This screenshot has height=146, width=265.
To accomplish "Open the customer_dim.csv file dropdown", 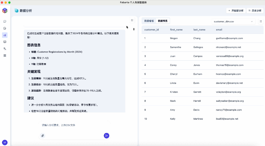I will (233, 21).
